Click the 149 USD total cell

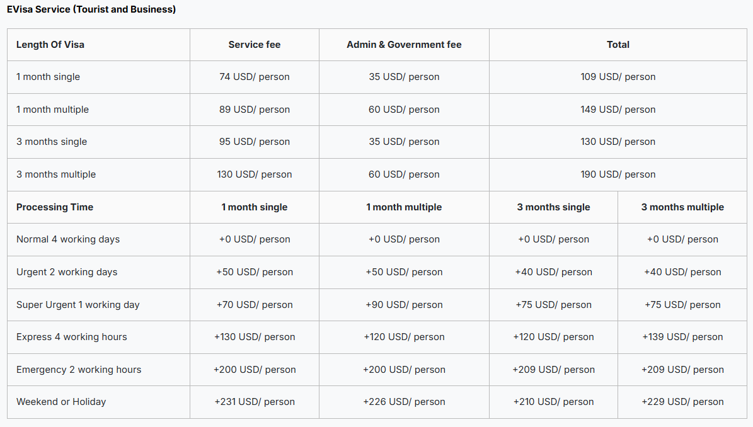[618, 110]
